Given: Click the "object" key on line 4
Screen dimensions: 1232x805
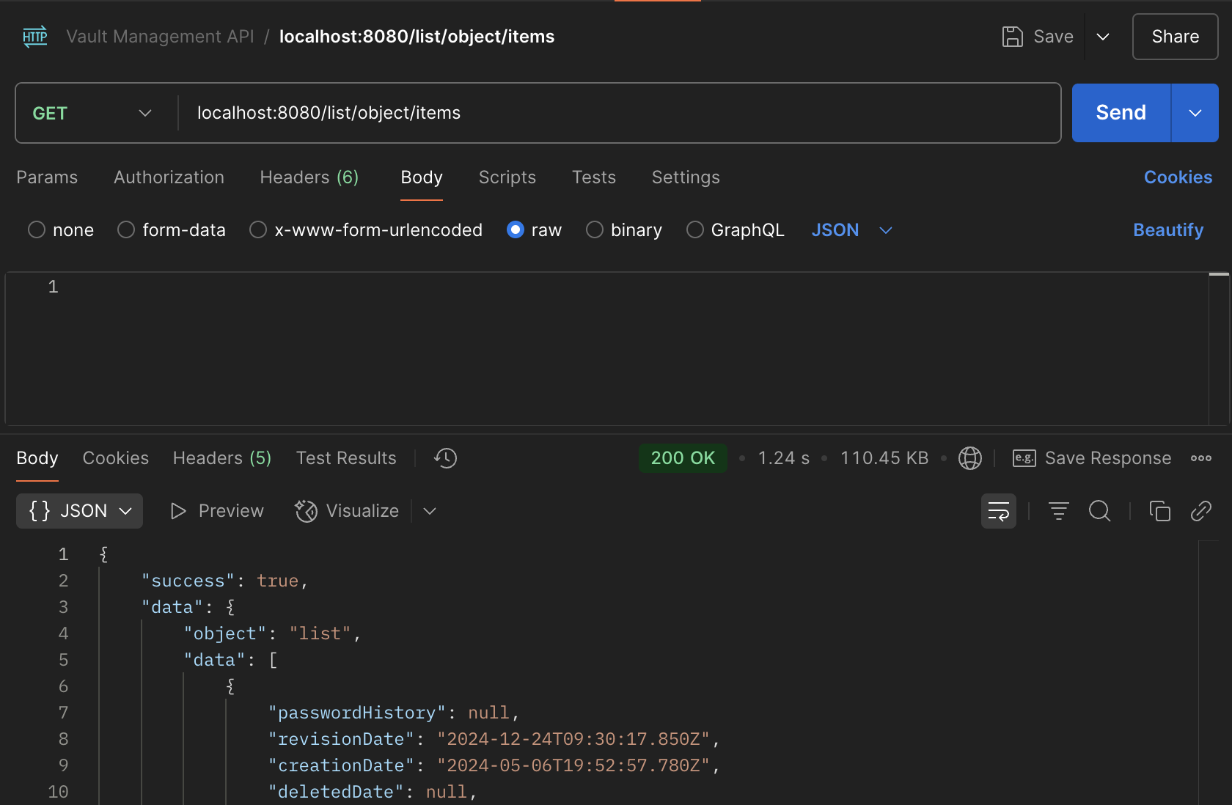Looking at the screenshot, I should (225, 633).
